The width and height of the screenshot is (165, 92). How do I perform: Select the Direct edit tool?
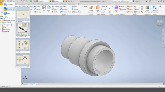pyautogui.click(x=75, y=9)
